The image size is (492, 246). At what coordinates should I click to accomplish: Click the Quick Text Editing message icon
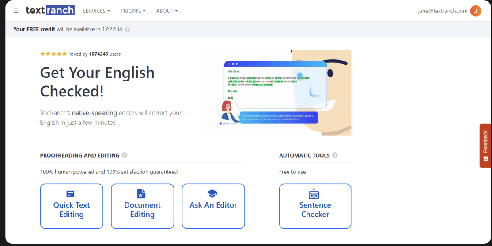point(70,194)
